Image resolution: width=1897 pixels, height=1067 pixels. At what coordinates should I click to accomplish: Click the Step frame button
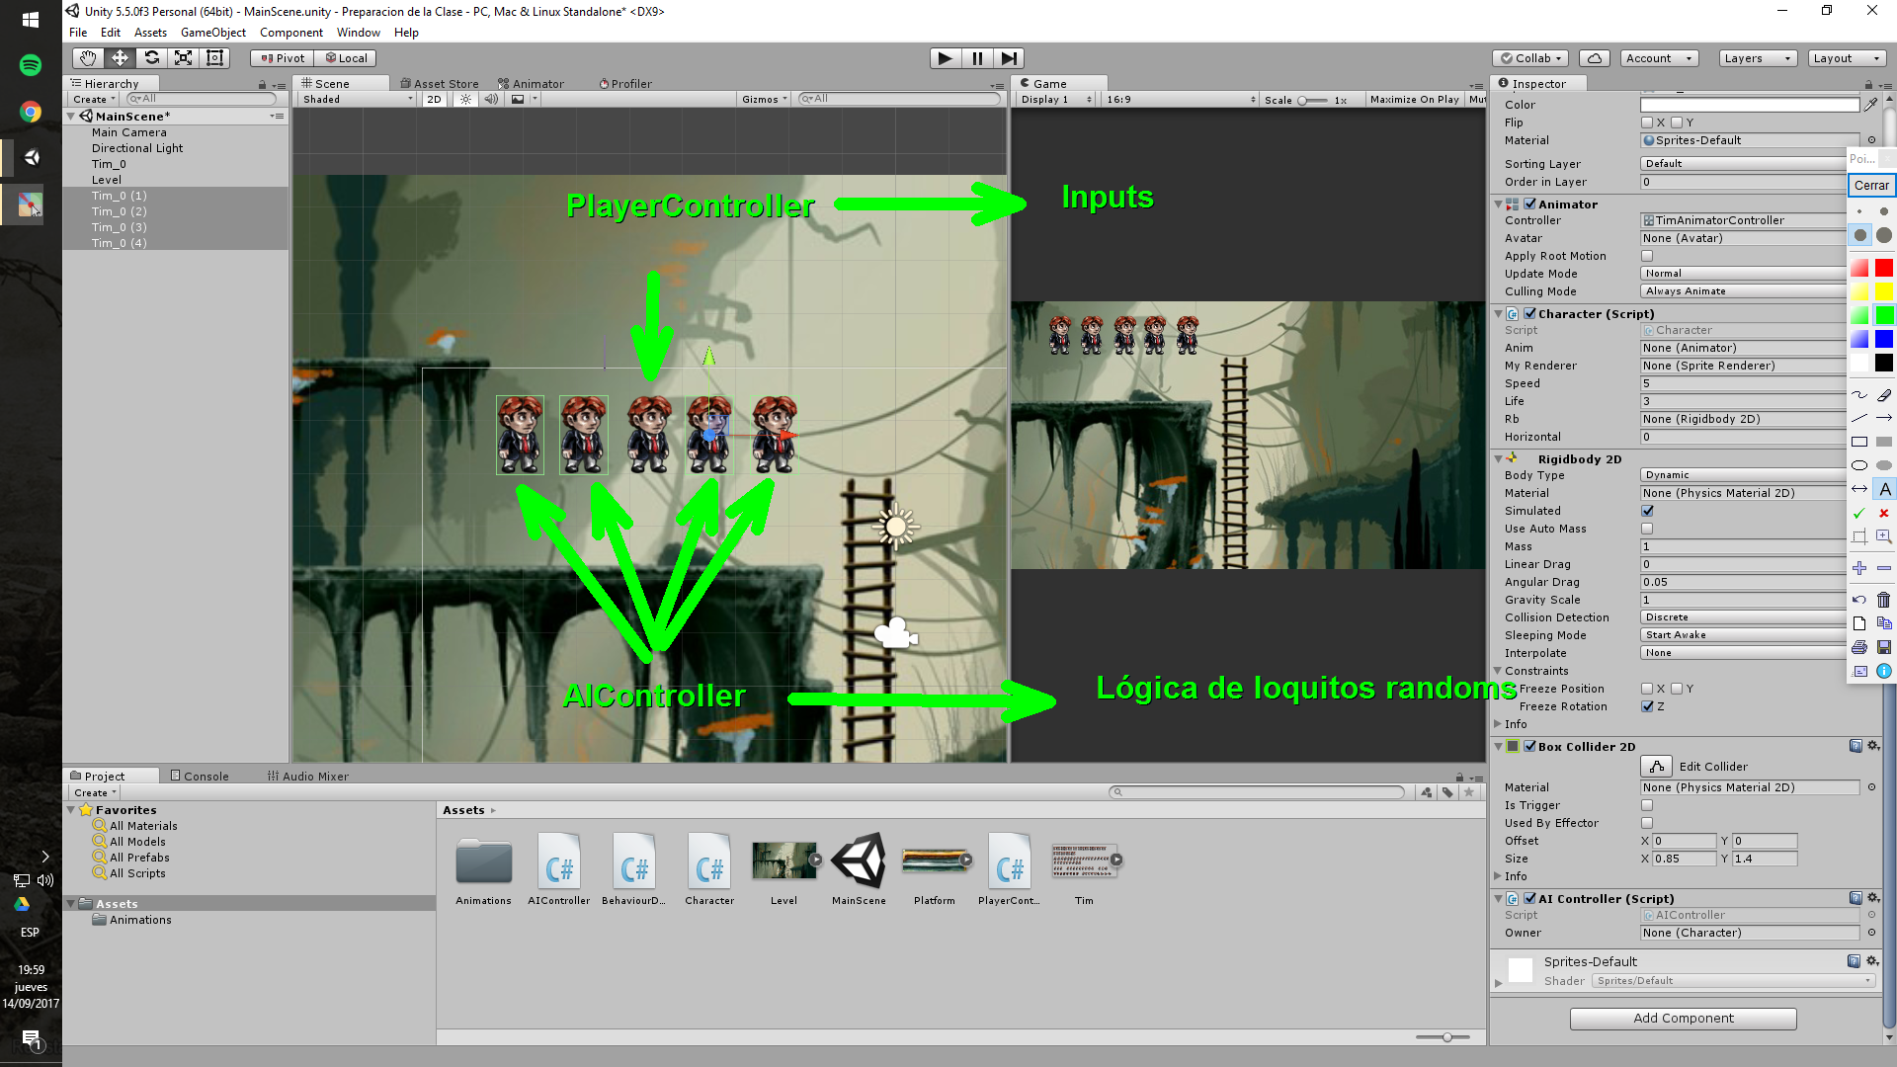[x=1008, y=58]
